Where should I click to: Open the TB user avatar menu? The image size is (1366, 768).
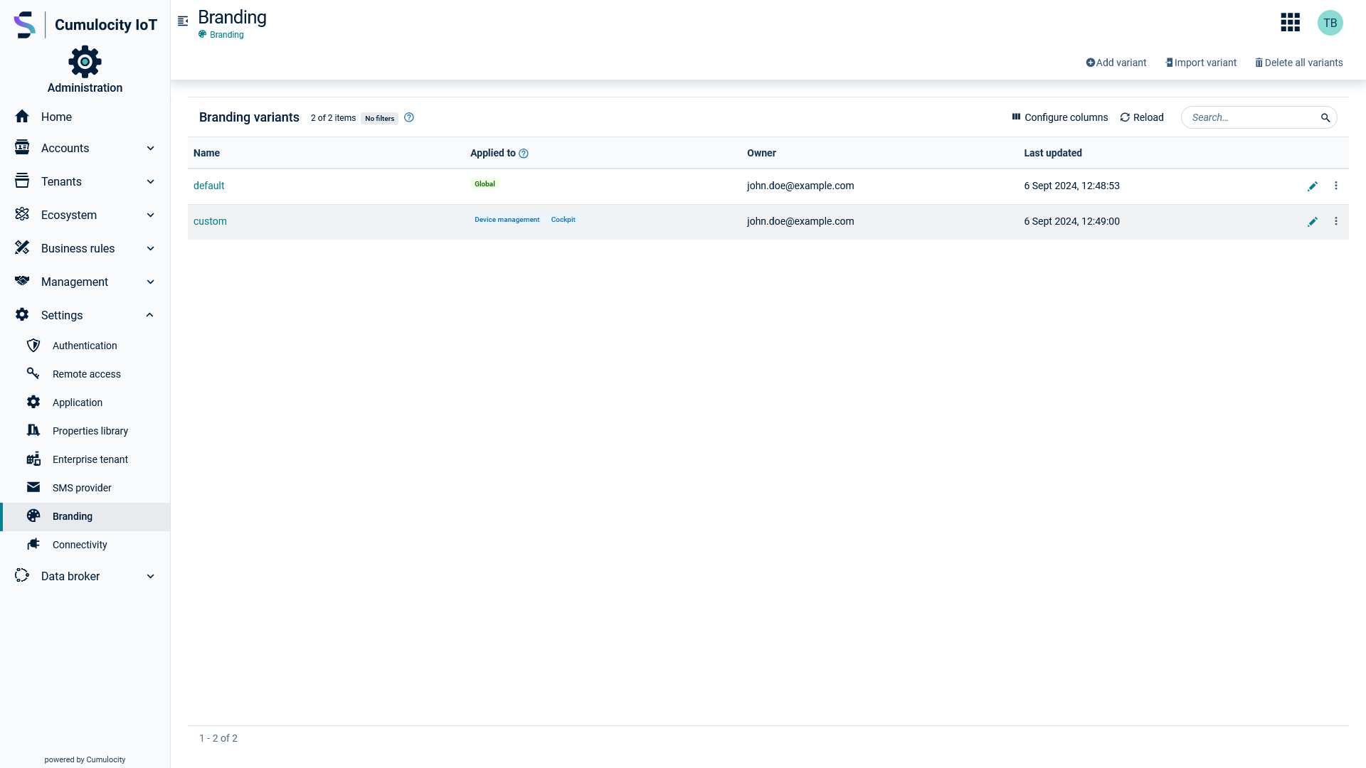(1330, 23)
